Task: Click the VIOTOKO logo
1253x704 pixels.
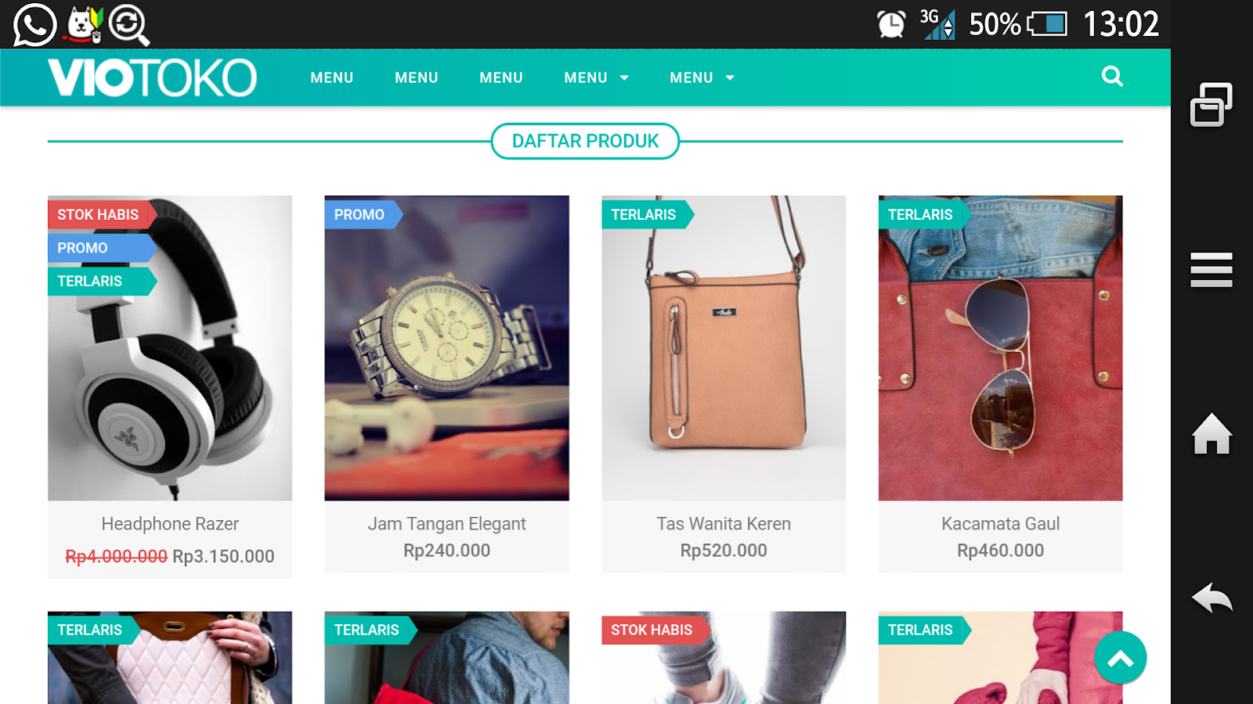Action: [152, 77]
